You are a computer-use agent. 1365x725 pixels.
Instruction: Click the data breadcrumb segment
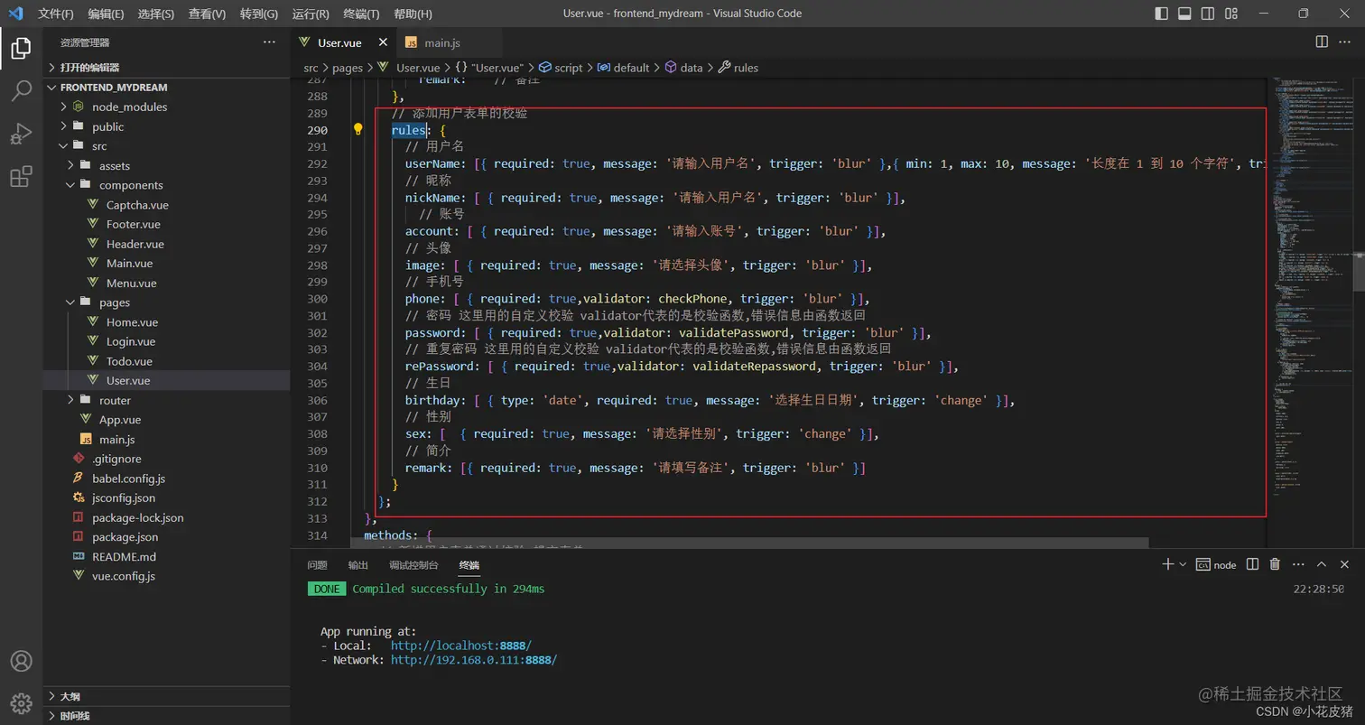coord(692,68)
